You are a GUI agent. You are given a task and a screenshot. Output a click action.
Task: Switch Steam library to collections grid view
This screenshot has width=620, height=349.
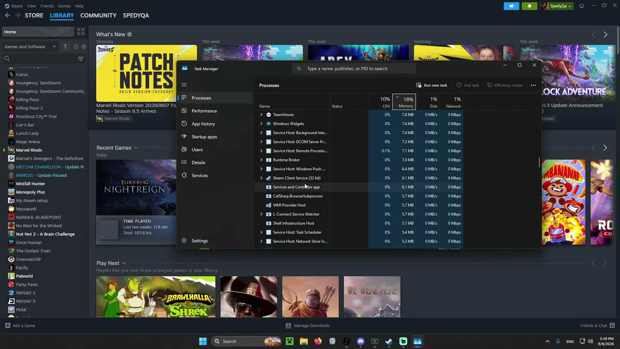80,32
